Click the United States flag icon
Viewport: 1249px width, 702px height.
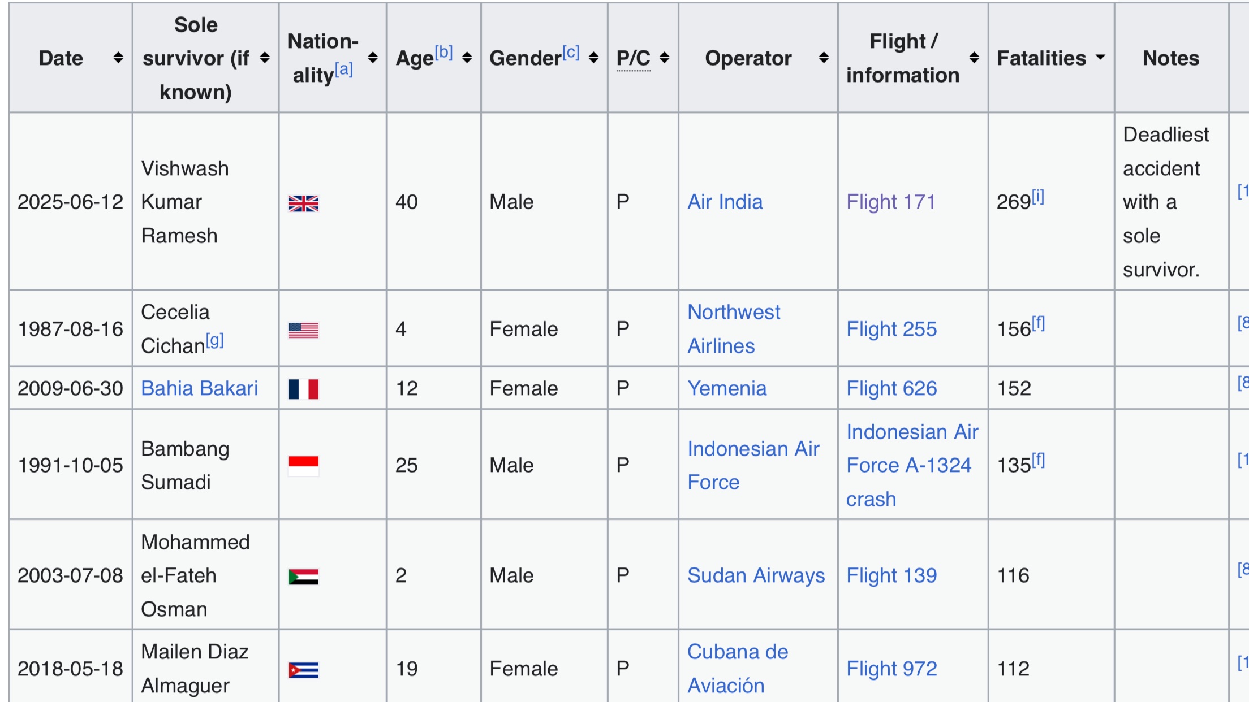click(x=303, y=330)
